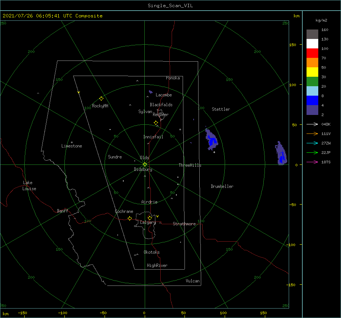Click the green 22JP arrow icon
Viewport: 341px width, 318px height.
tap(312, 153)
